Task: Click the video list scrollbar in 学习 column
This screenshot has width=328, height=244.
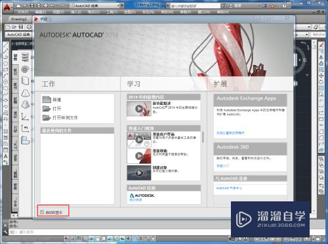Action: tap(203, 137)
